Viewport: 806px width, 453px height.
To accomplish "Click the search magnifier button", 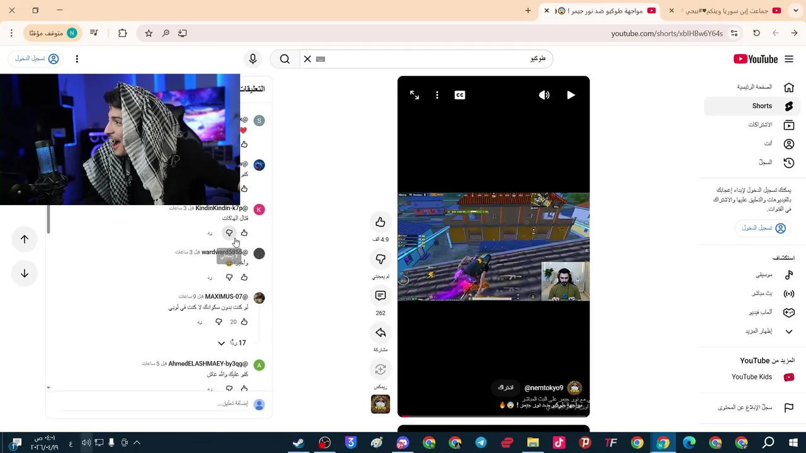I will (x=285, y=59).
